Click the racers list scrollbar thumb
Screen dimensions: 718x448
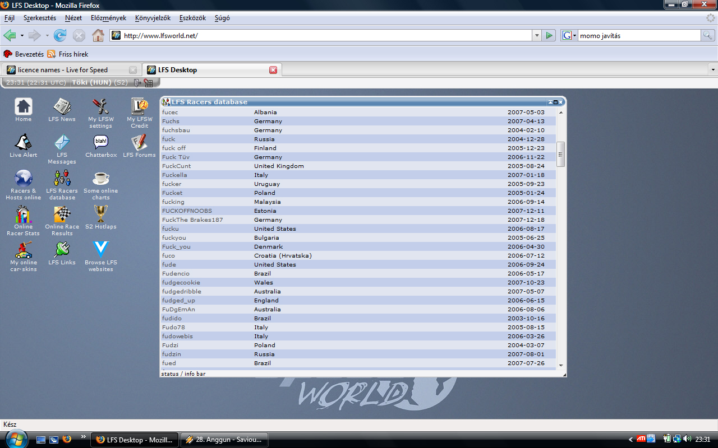[x=560, y=154]
